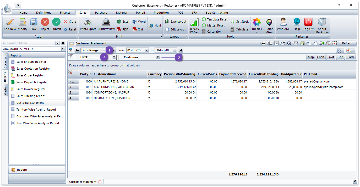Switch to Pivot view

click(x=331, y=57)
